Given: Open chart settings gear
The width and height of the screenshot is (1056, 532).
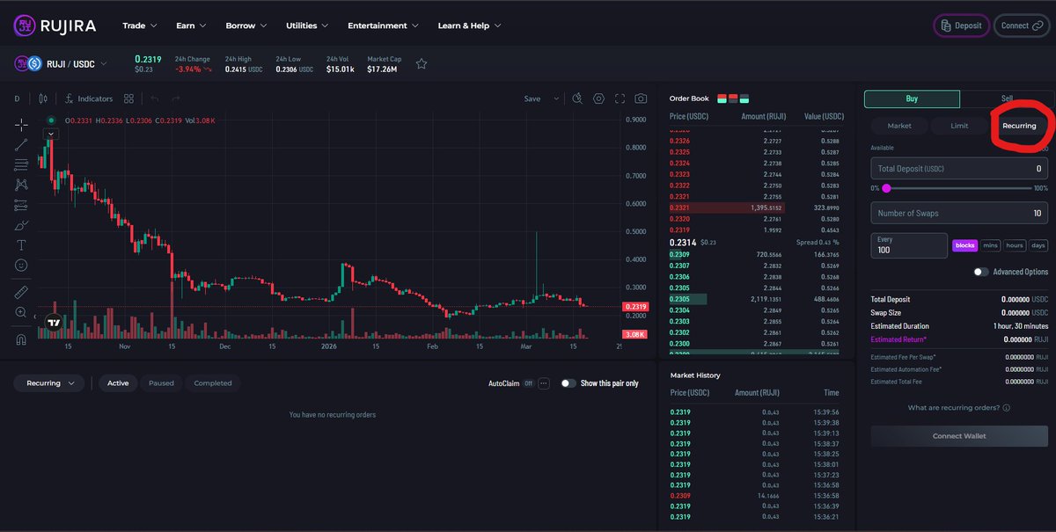Looking at the screenshot, I should tap(599, 98).
